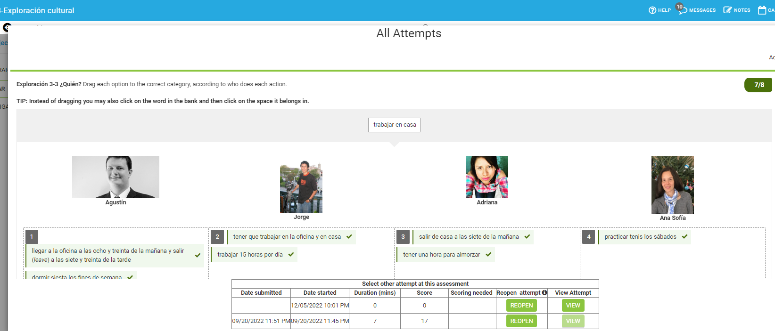This screenshot has width=775, height=331.
Task: Click checkmark next to practicar tenis los sábados
Action: (x=684, y=237)
